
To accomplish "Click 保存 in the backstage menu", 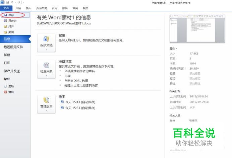I will (15, 15).
